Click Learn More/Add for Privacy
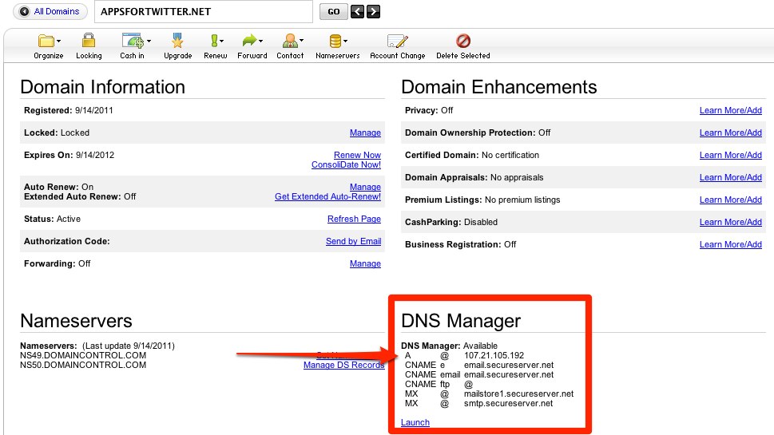This screenshot has width=774, height=435. pos(731,110)
